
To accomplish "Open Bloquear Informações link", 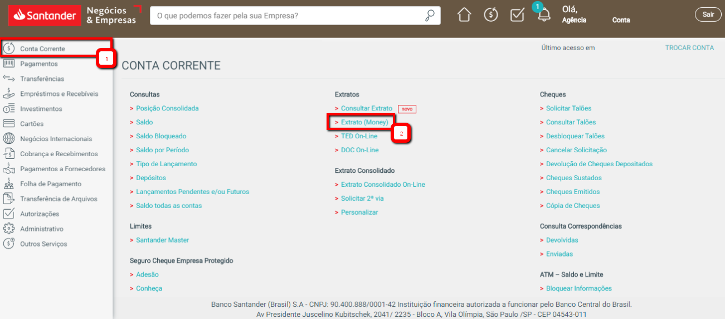I will click(x=578, y=289).
